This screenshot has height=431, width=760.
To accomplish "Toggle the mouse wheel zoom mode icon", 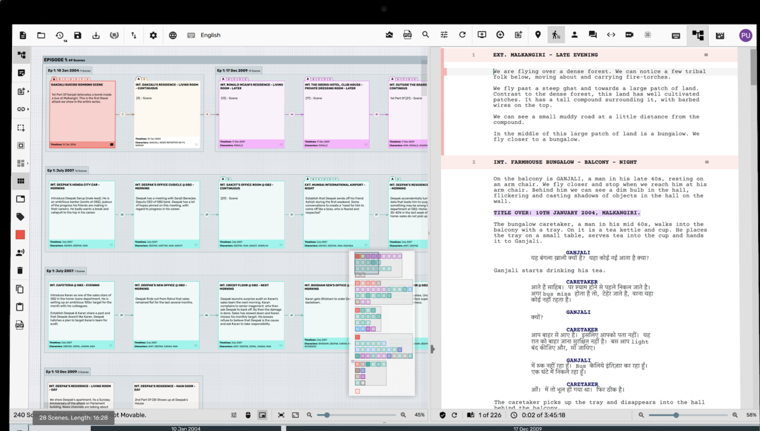I will pyautogui.click(x=248, y=415).
